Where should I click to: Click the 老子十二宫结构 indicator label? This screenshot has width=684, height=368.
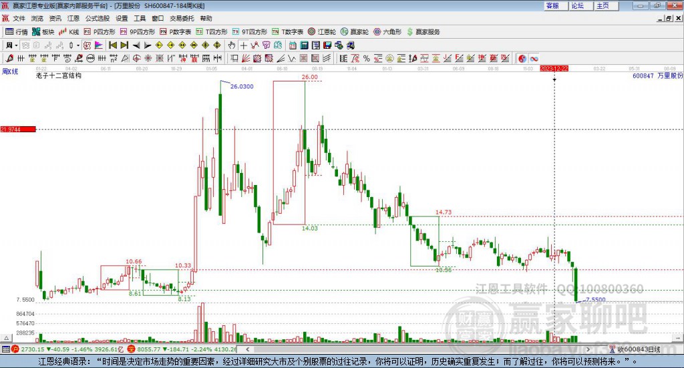point(59,75)
